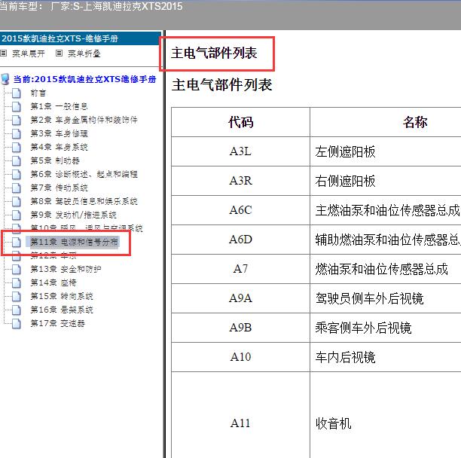The image size is (461, 458).
Task: Click the computer icon beside the 当前:2015款凯迪拉克XTS维修手册 root node
Action: tap(5, 79)
